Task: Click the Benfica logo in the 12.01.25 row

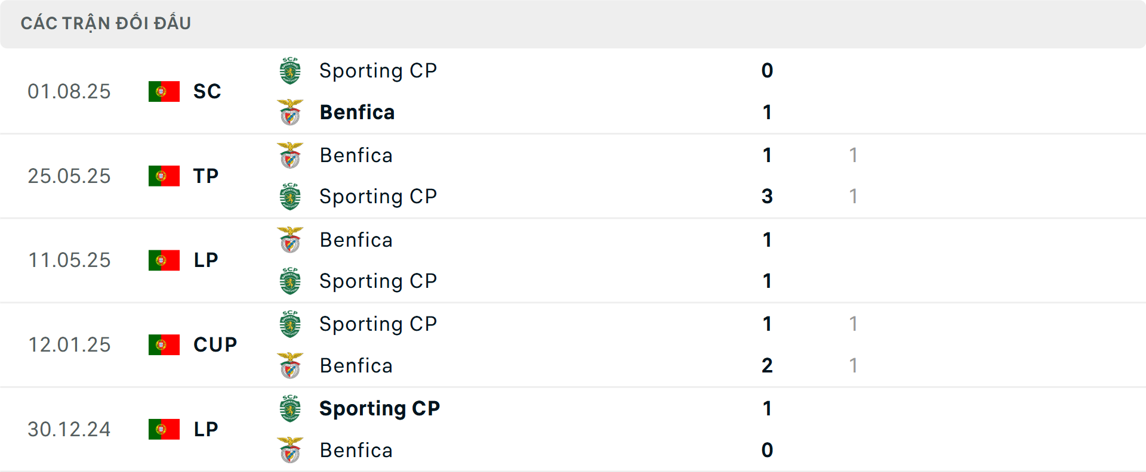Action: (290, 366)
